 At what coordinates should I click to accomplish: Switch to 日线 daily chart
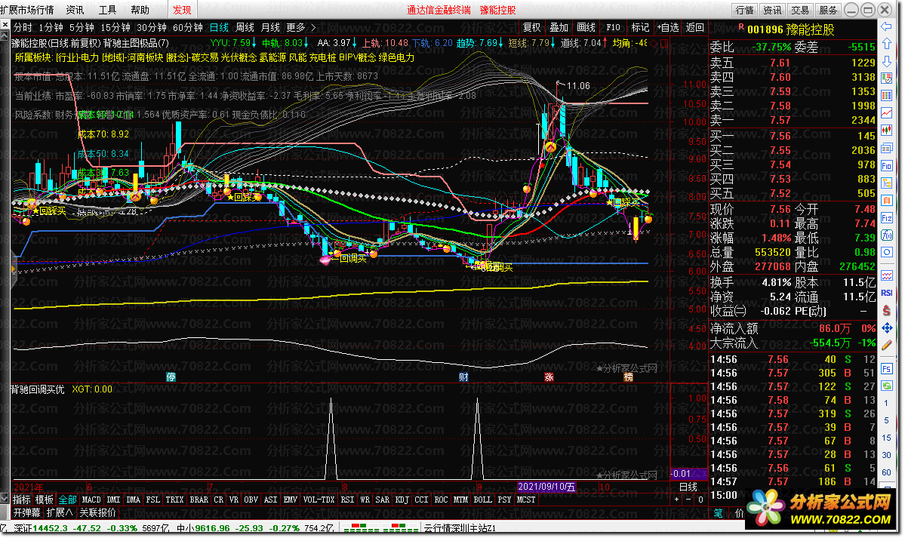pyautogui.click(x=219, y=27)
